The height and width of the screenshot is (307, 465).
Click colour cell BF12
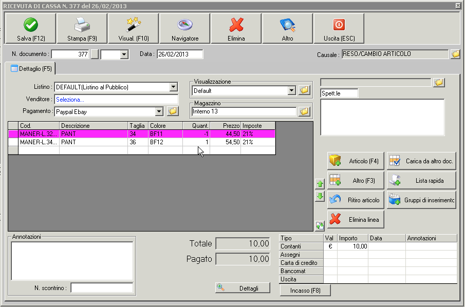(165, 142)
